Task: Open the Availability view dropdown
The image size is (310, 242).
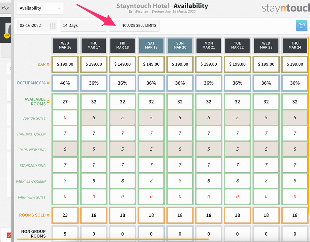Action: (40, 8)
